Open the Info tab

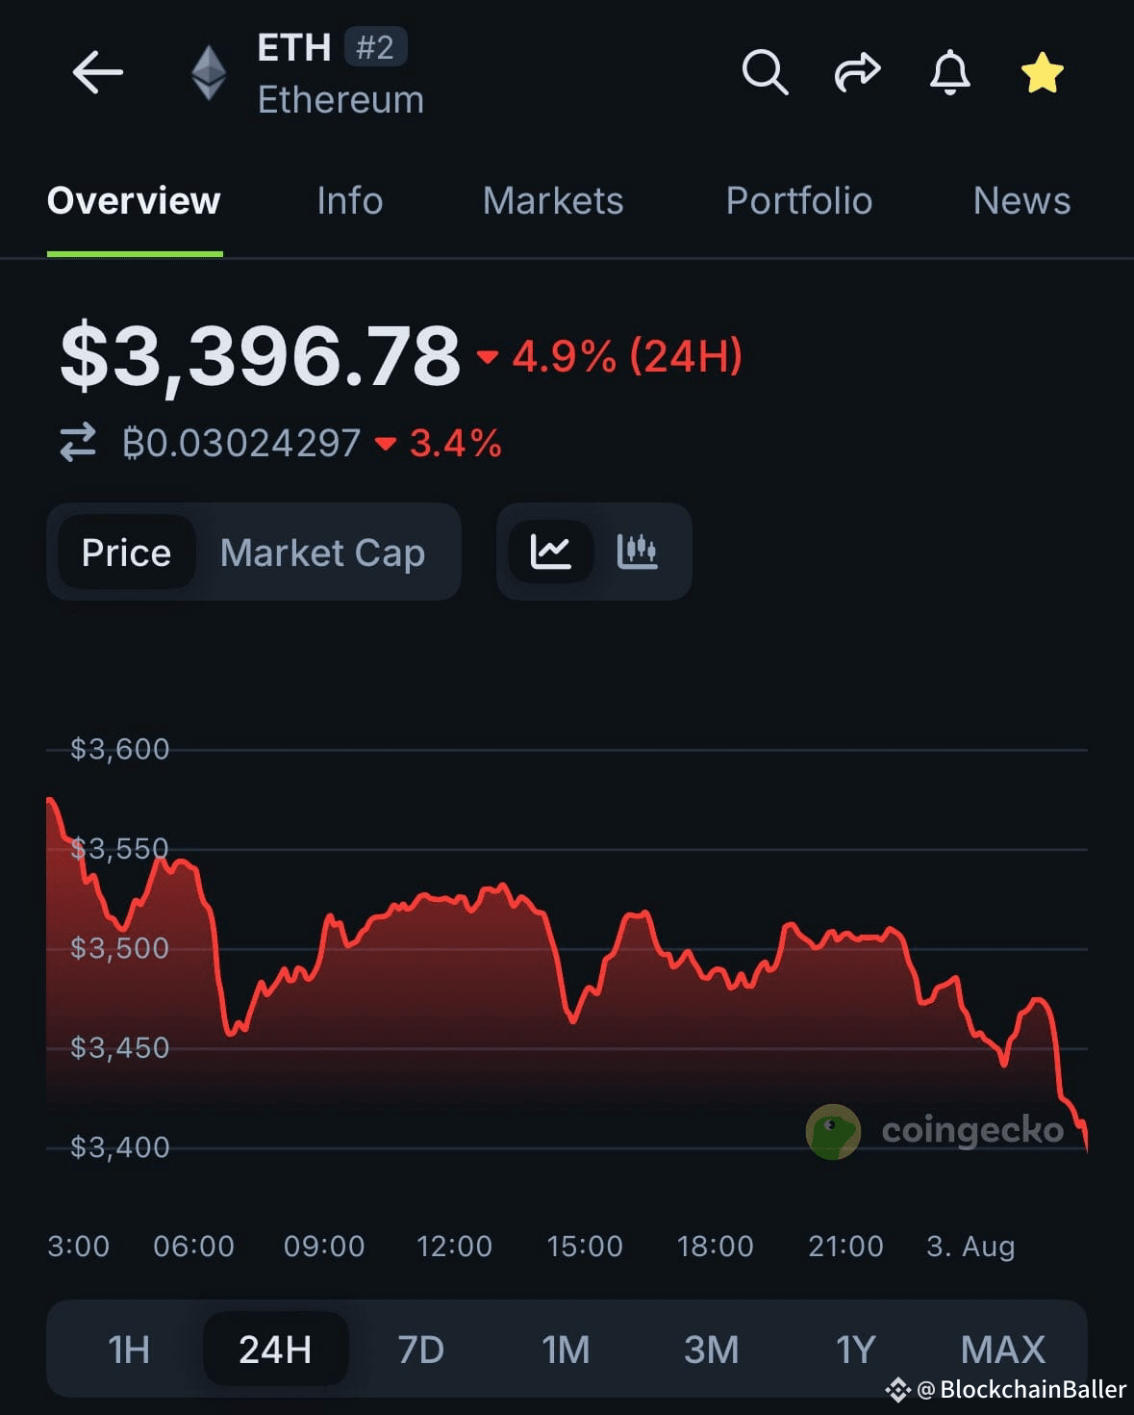coord(349,200)
